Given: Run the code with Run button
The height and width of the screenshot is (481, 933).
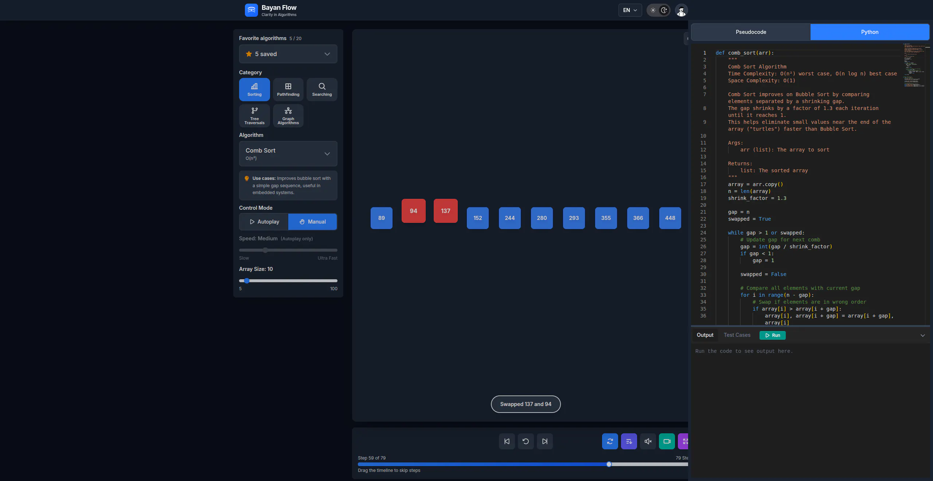Looking at the screenshot, I should tap(772, 335).
